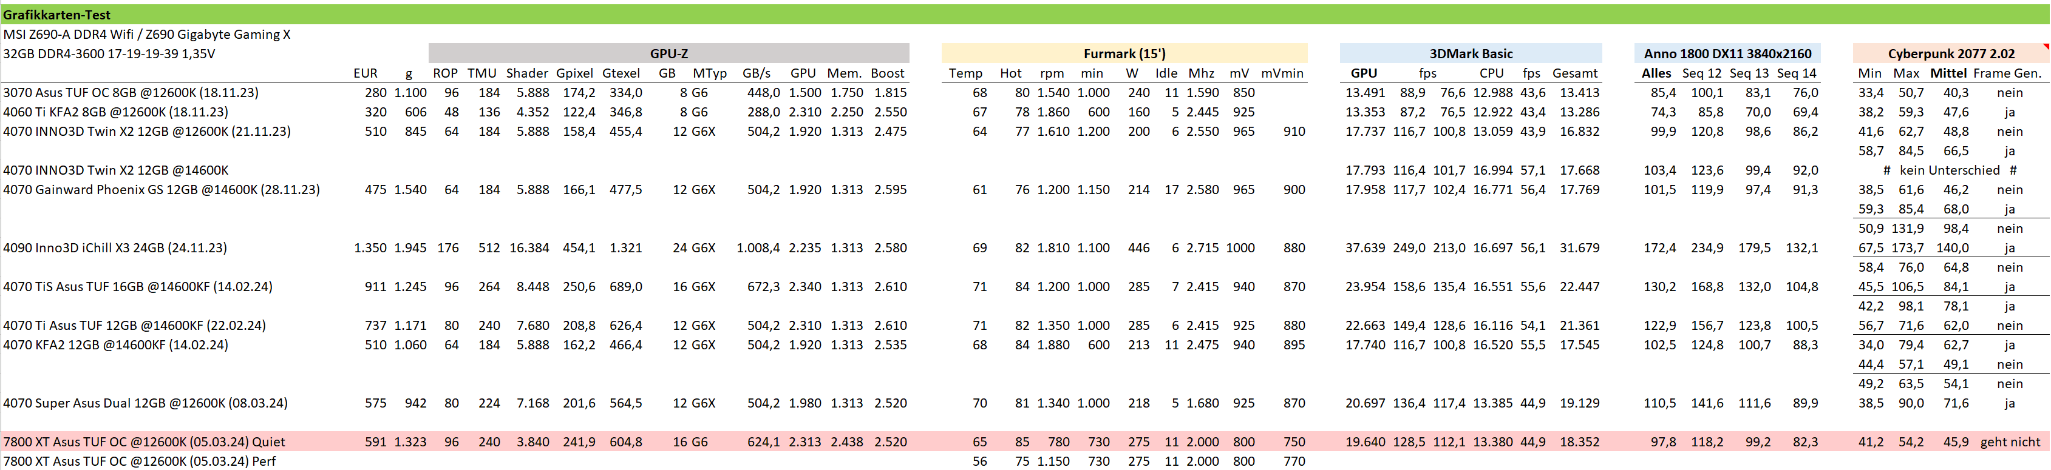This screenshot has width=2051, height=470.
Task: Select shader count 16.384 in the 4090 row
Action: coord(529,247)
